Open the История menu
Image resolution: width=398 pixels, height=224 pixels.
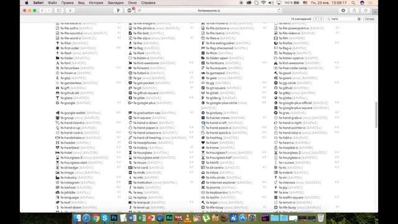96,2
